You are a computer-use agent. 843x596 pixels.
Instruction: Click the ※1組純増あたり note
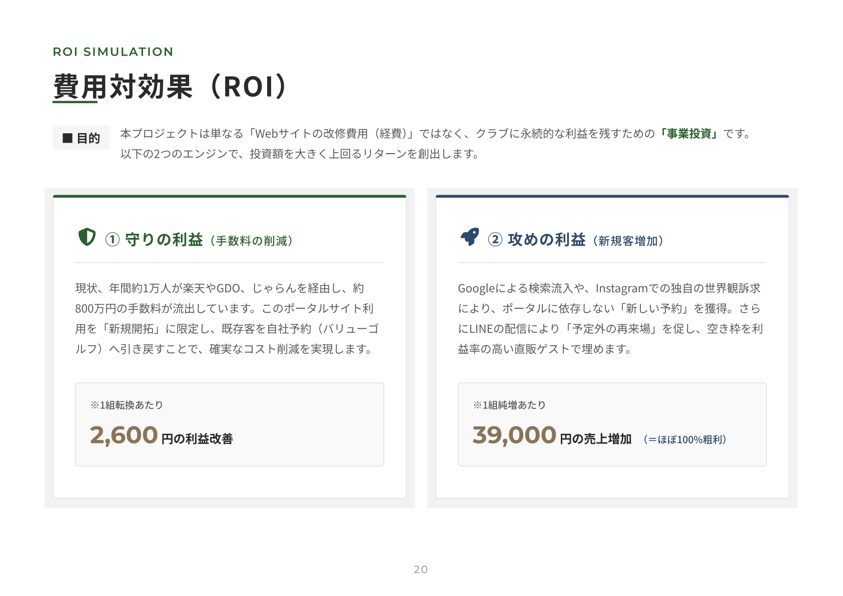coord(509,405)
